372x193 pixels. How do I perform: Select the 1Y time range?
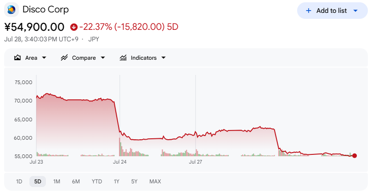click(x=117, y=182)
